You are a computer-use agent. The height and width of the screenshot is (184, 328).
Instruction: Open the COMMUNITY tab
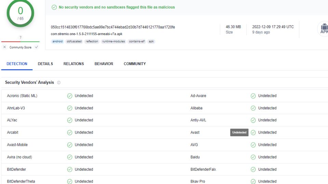pos(135,64)
